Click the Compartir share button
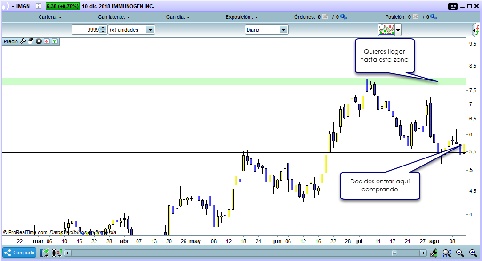 20,253
